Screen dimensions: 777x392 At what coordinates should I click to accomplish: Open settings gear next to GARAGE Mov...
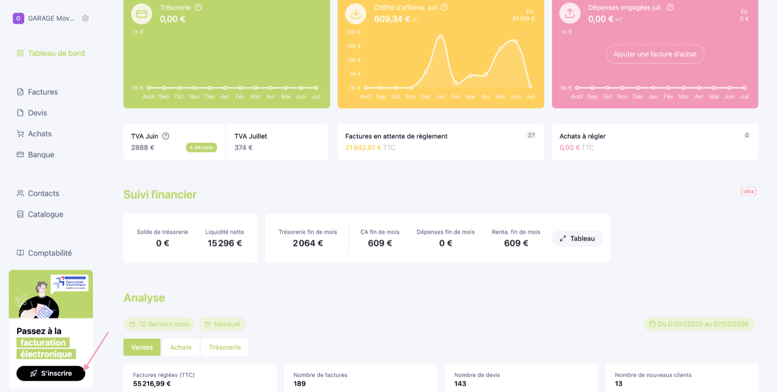click(85, 18)
